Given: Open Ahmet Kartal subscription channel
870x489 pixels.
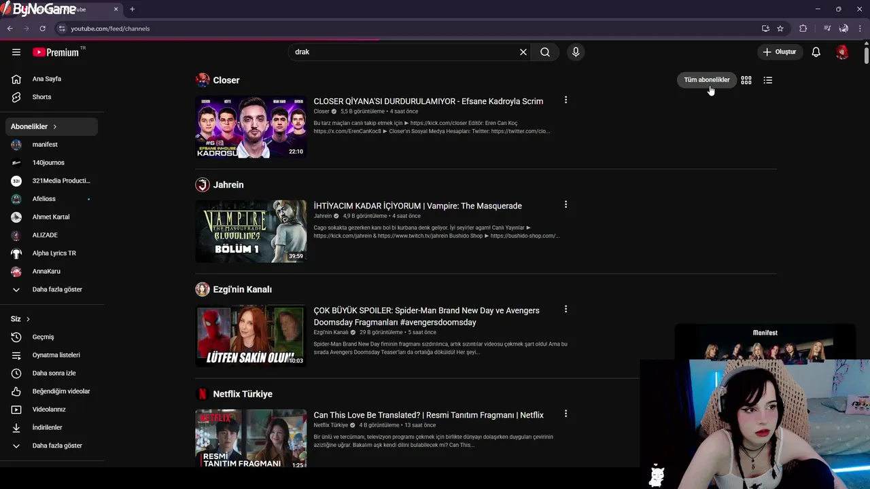Looking at the screenshot, I should 52,217.
